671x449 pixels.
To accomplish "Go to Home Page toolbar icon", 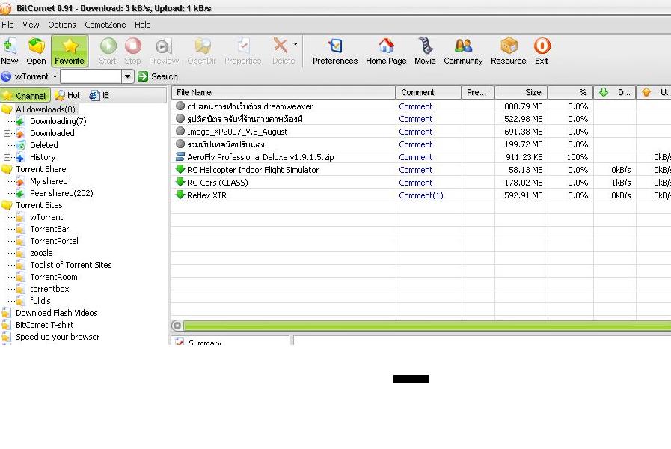I will [x=386, y=51].
